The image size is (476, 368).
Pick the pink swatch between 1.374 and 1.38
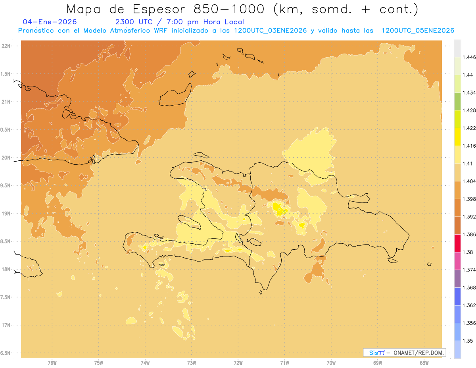point(457,261)
